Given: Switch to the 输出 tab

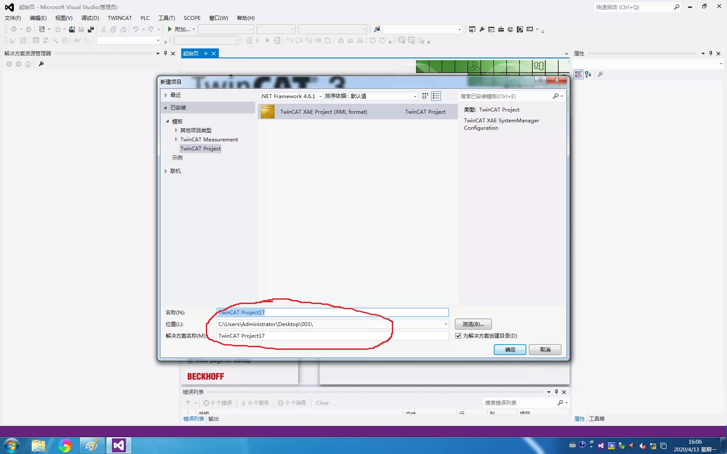Looking at the screenshot, I should coord(214,419).
